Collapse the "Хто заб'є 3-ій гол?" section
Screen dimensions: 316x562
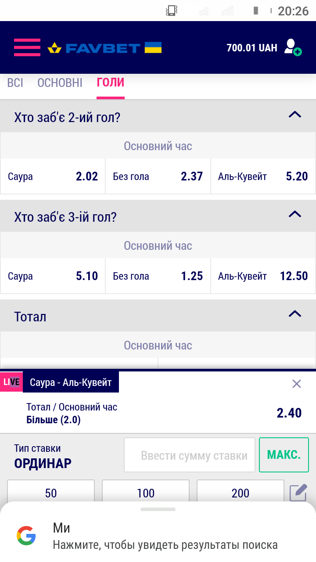pyautogui.click(x=295, y=215)
